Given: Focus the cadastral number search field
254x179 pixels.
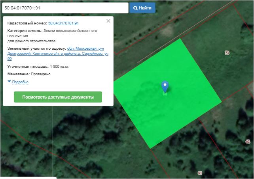Looking at the screenshot, I should [65, 8].
